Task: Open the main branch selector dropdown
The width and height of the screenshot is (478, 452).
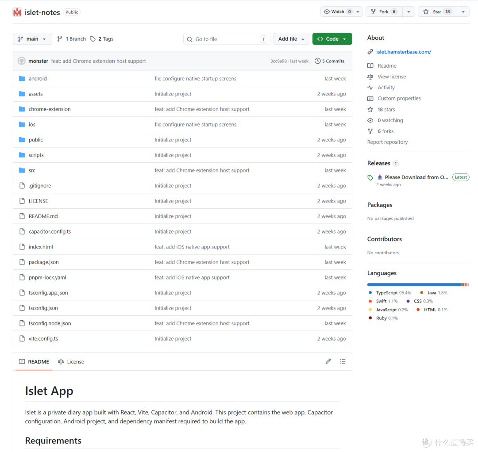Action: 32,39
